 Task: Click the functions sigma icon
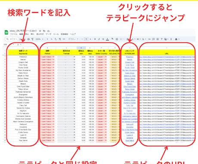pyautogui.click(x=171, y=39)
